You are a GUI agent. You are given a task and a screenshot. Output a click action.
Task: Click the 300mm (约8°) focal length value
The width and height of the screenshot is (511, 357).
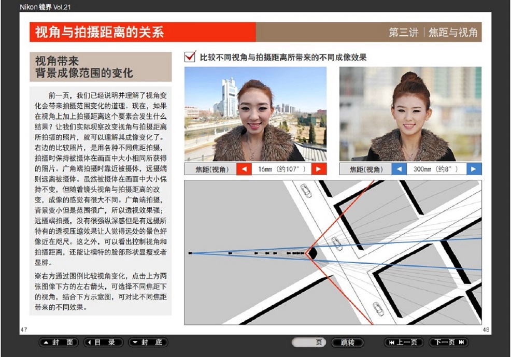[436, 169]
